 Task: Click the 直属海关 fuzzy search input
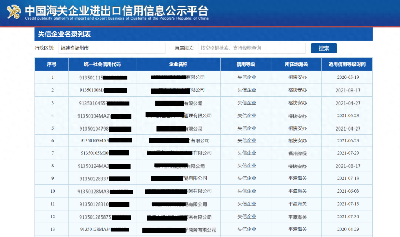(252, 48)
